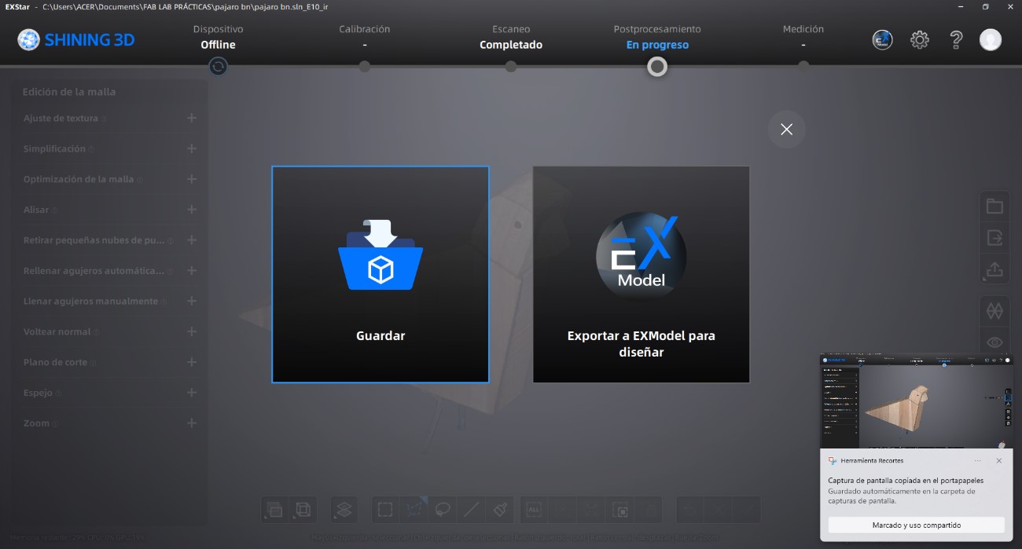Open project folder icon on right sidebar
Screen dimensions: 1022x549
coord(994,207)
